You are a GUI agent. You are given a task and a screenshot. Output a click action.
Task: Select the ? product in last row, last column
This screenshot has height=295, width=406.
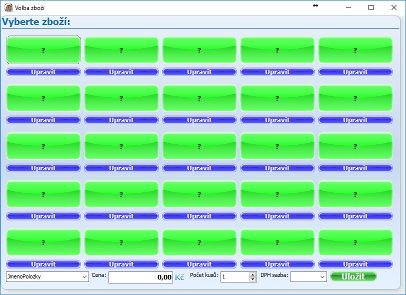point(355,242)
